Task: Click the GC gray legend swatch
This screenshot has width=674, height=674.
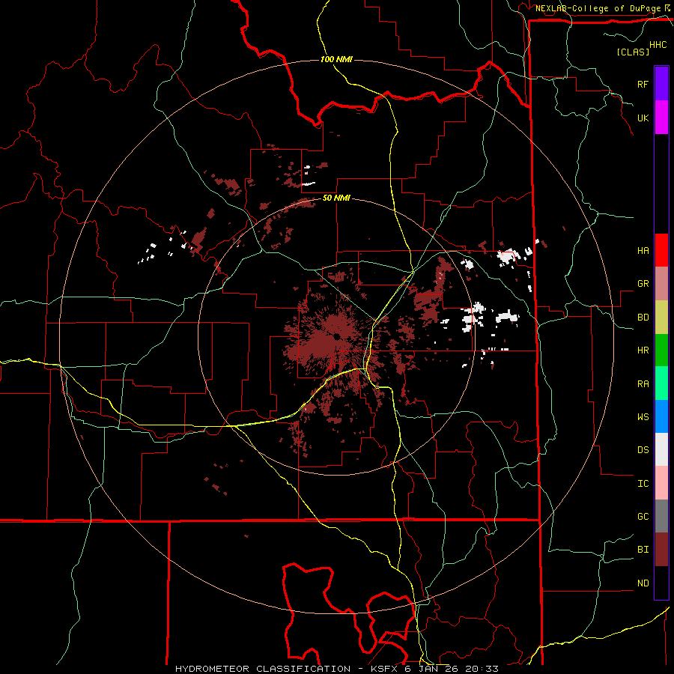Action: [661, 516]
